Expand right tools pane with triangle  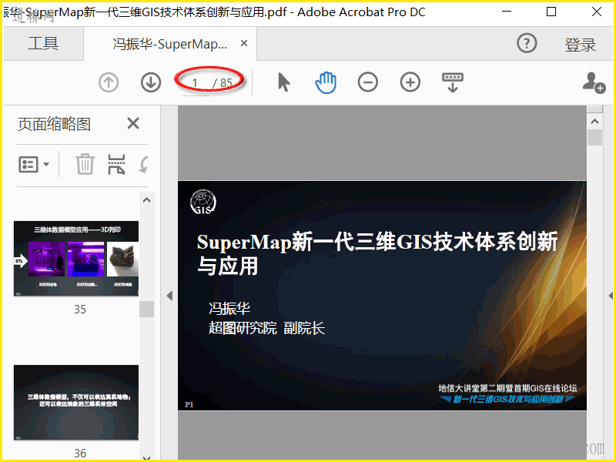pyautogui.click(x=611, y=296)
